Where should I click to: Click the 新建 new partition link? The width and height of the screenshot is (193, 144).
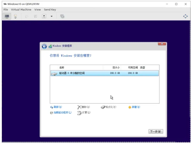(134, 107)
